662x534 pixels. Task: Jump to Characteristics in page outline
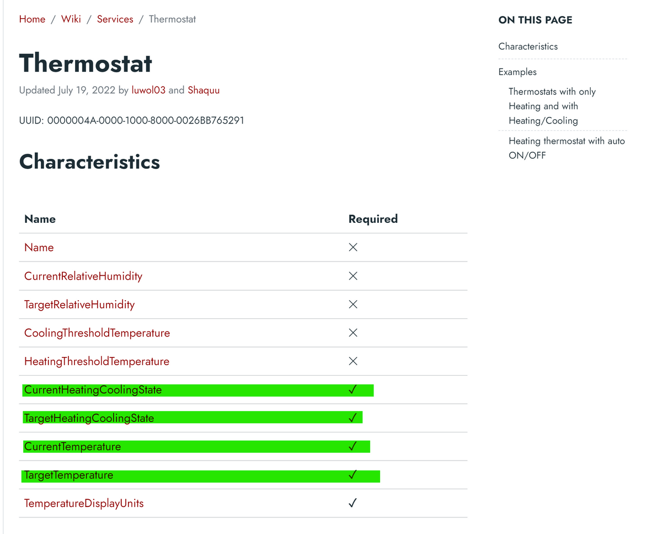point(528,46)
